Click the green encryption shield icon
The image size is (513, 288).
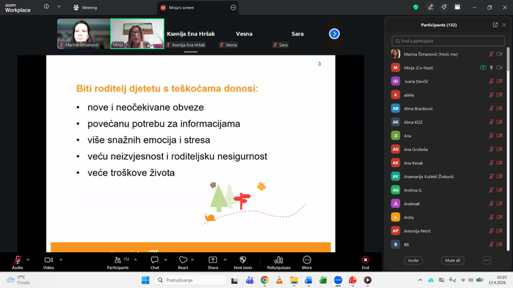pos(416,7)
